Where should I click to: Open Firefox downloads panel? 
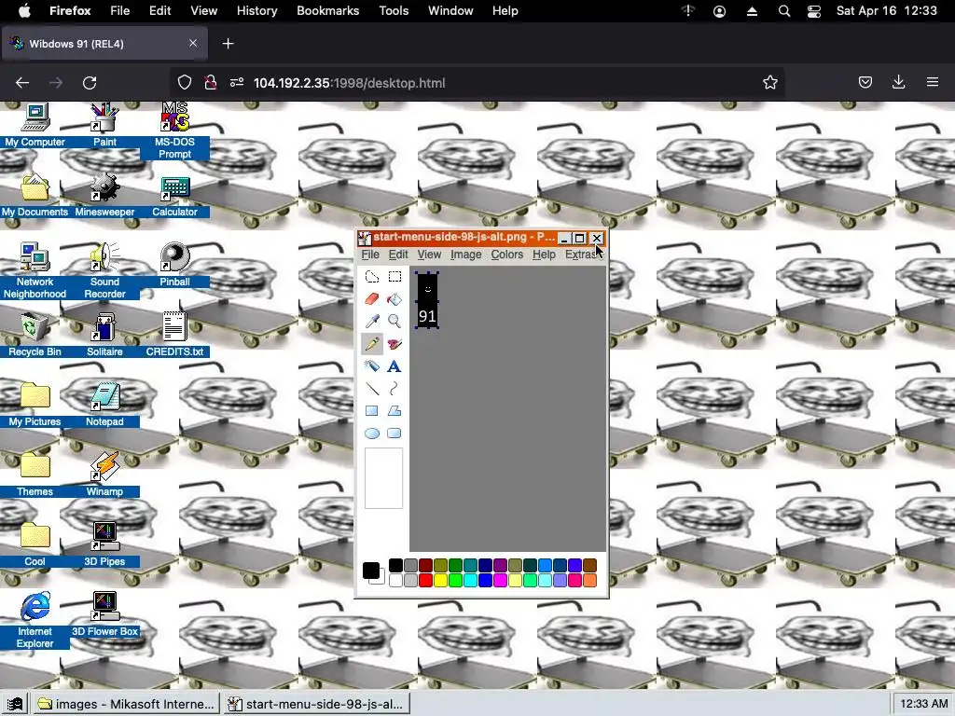pos(898,83)
